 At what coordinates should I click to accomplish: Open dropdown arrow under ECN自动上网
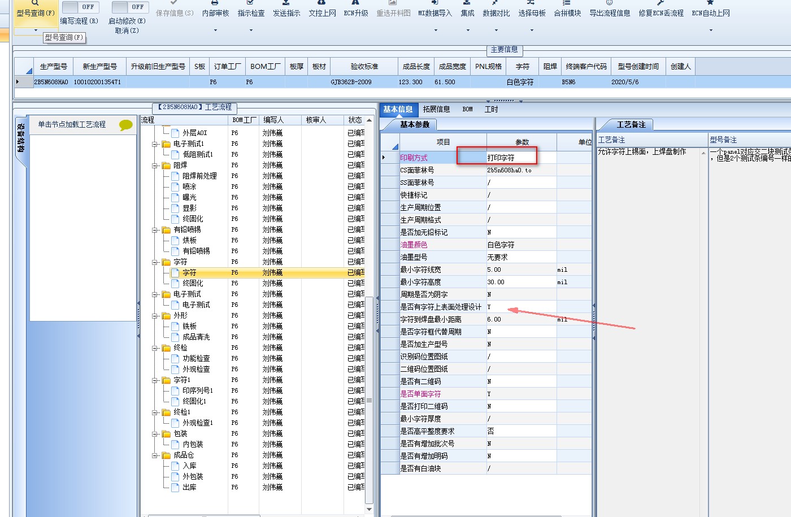click(x=711, y=30)
